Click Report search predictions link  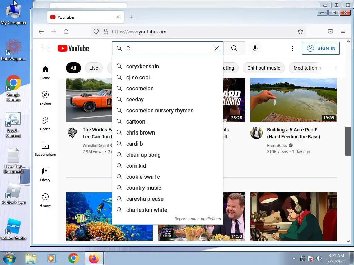(197, 219)
